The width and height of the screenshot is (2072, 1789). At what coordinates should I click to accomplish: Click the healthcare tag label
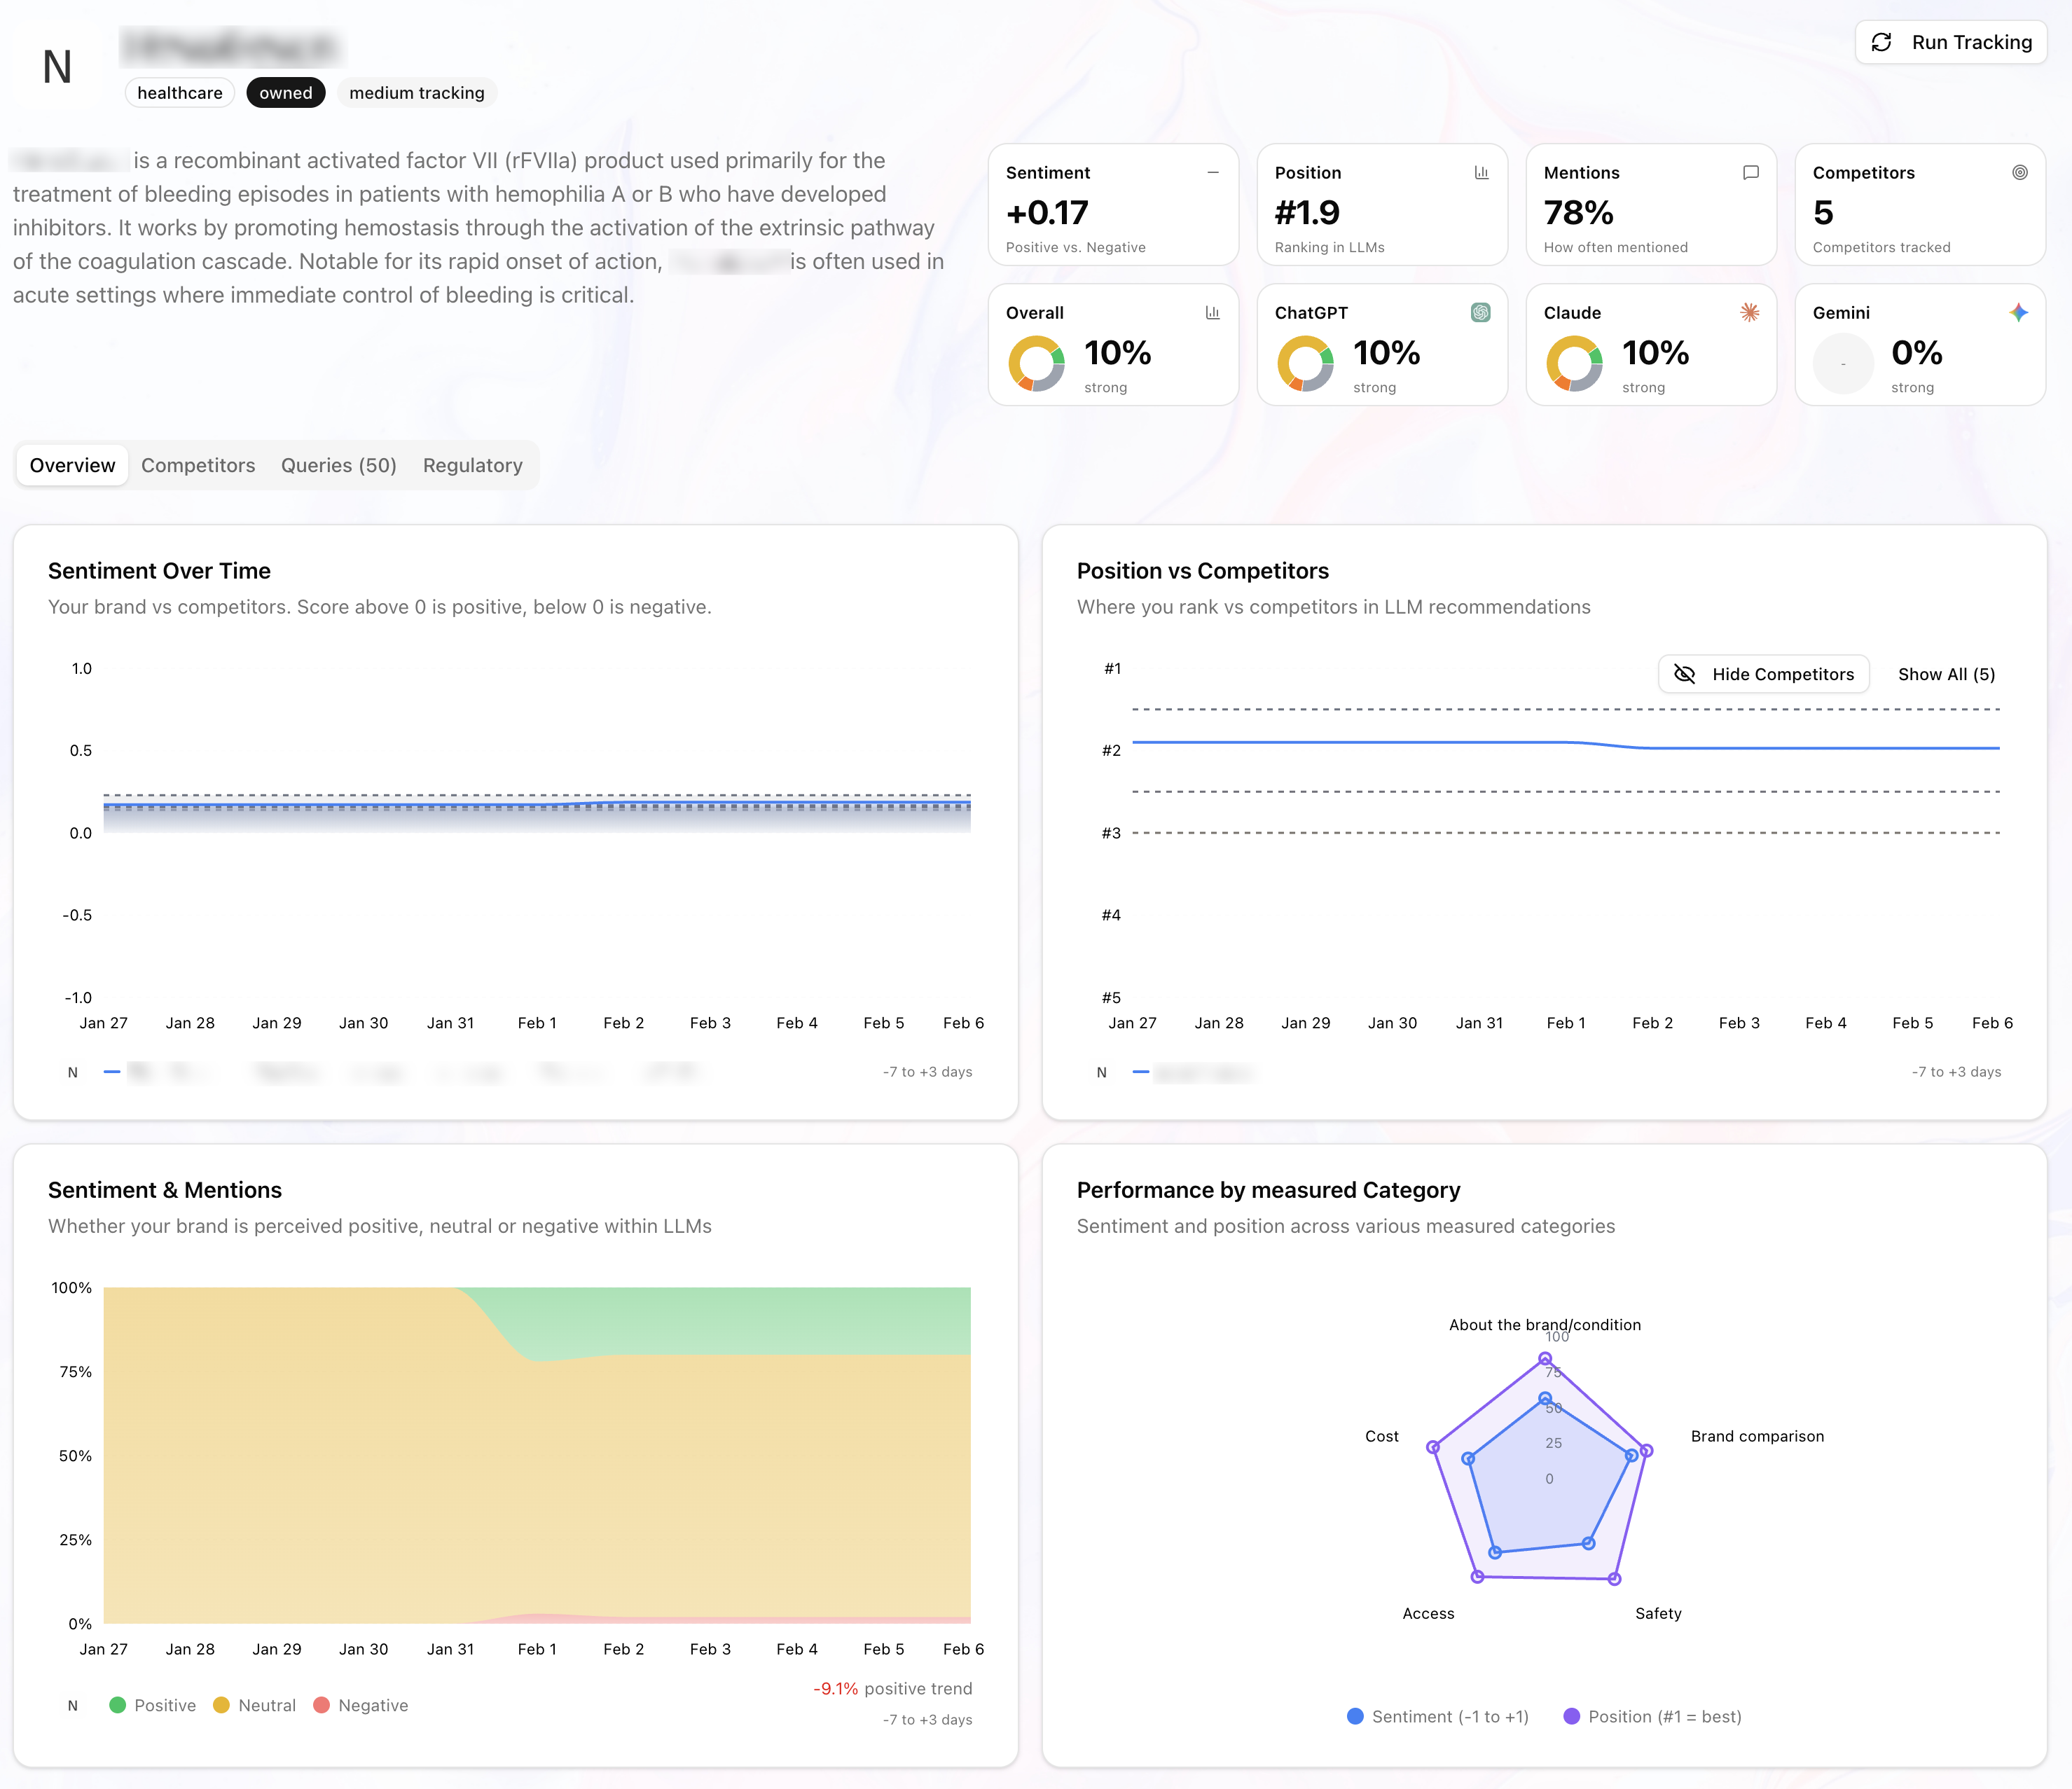point(180,92)
